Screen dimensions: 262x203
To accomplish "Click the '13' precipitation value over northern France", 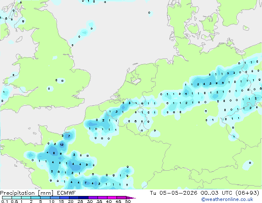I will point(62,145).
